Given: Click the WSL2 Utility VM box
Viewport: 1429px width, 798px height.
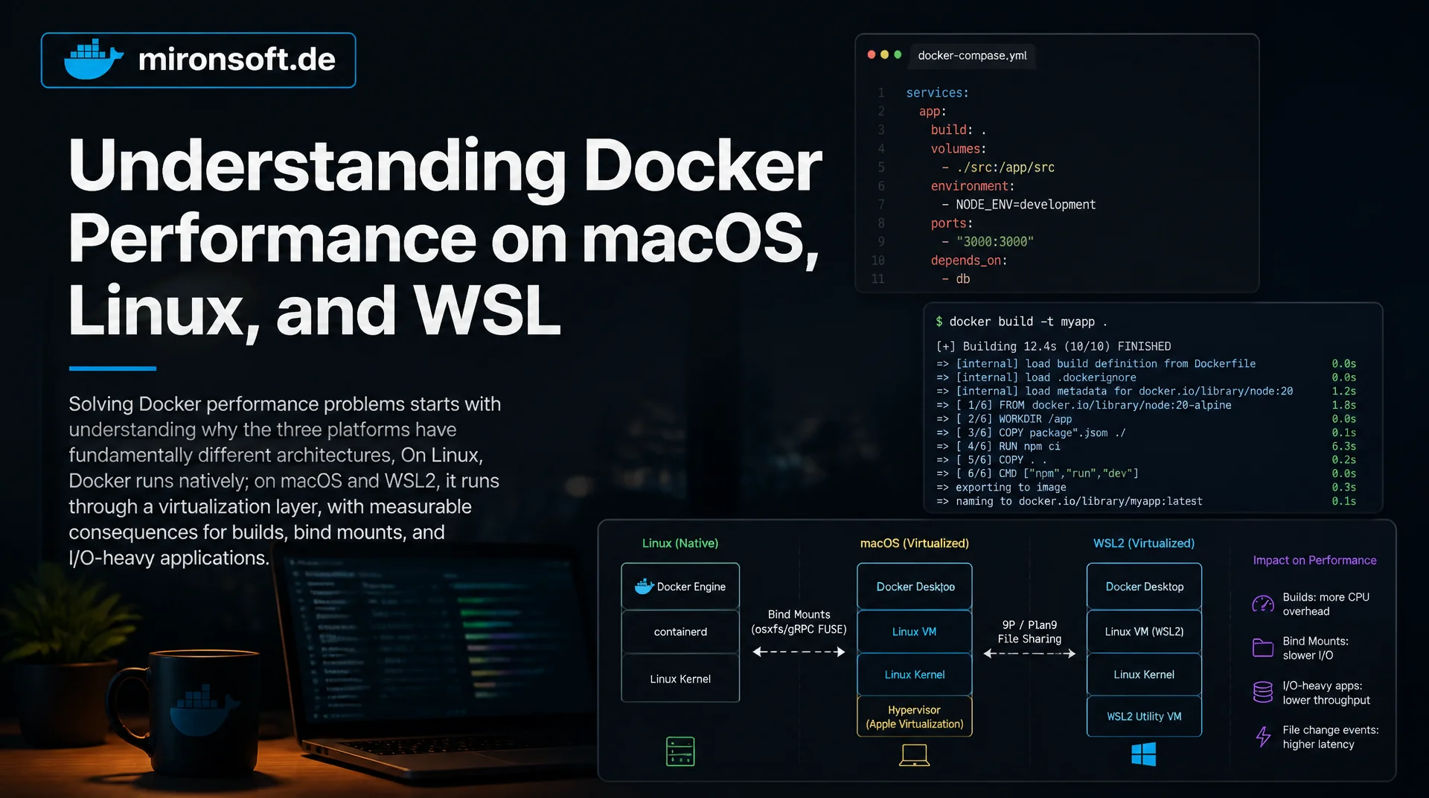Looking at the screenshot, I should pyautogui.click(x=1144, y=716).
